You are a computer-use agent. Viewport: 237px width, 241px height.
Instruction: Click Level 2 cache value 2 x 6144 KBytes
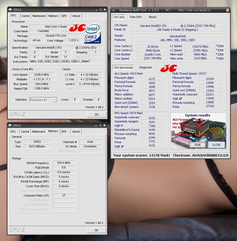(x=89, y=84)
